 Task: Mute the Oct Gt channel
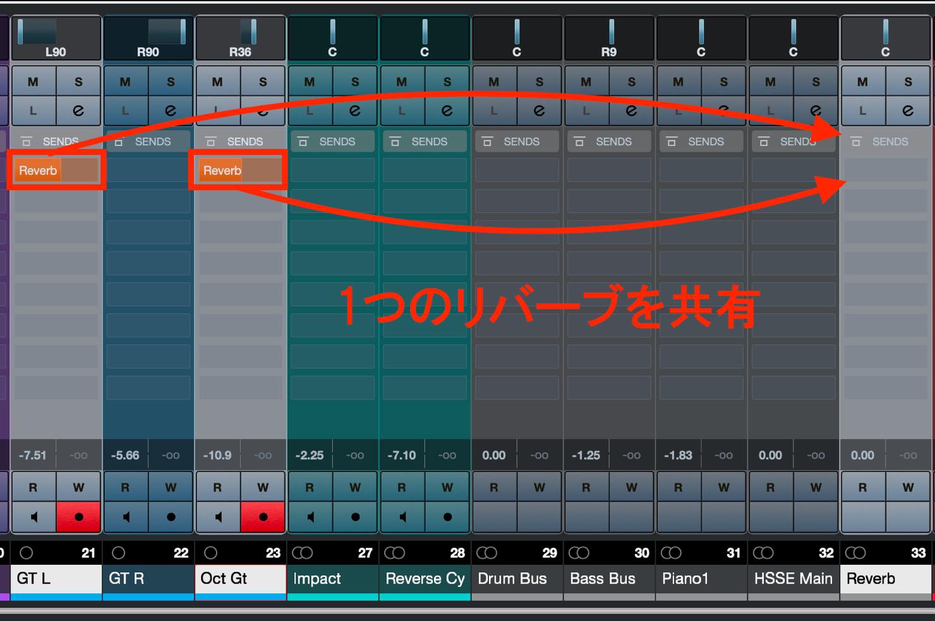218,81
